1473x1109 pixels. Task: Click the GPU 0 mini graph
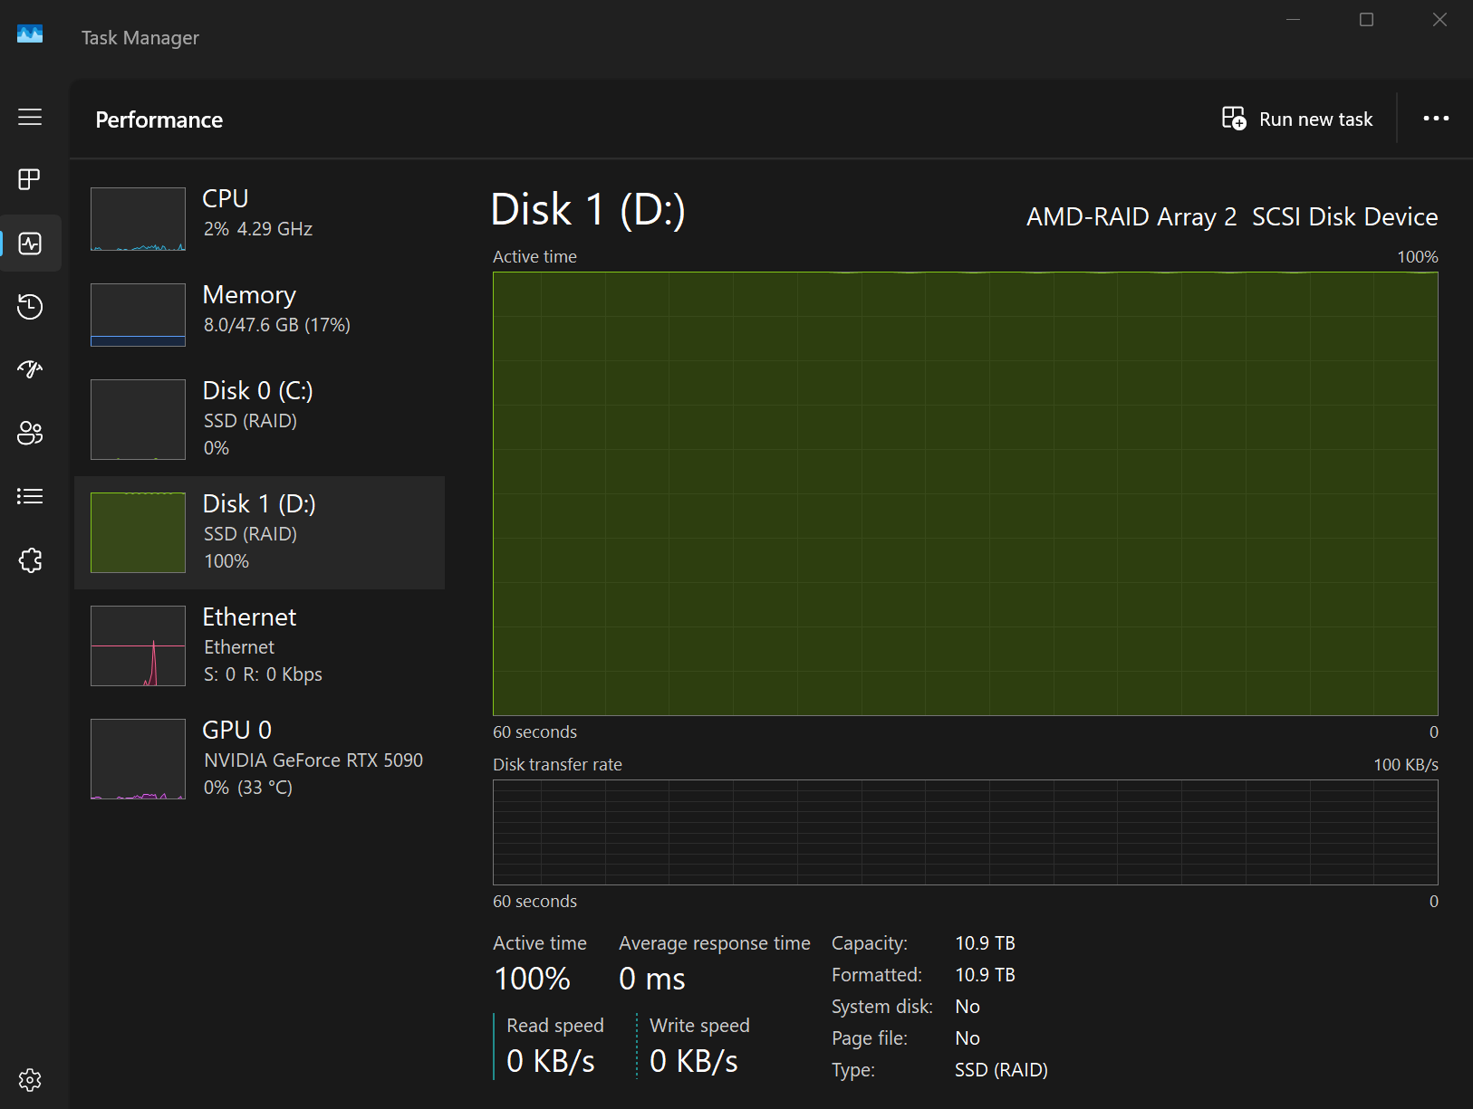[138, 759]
